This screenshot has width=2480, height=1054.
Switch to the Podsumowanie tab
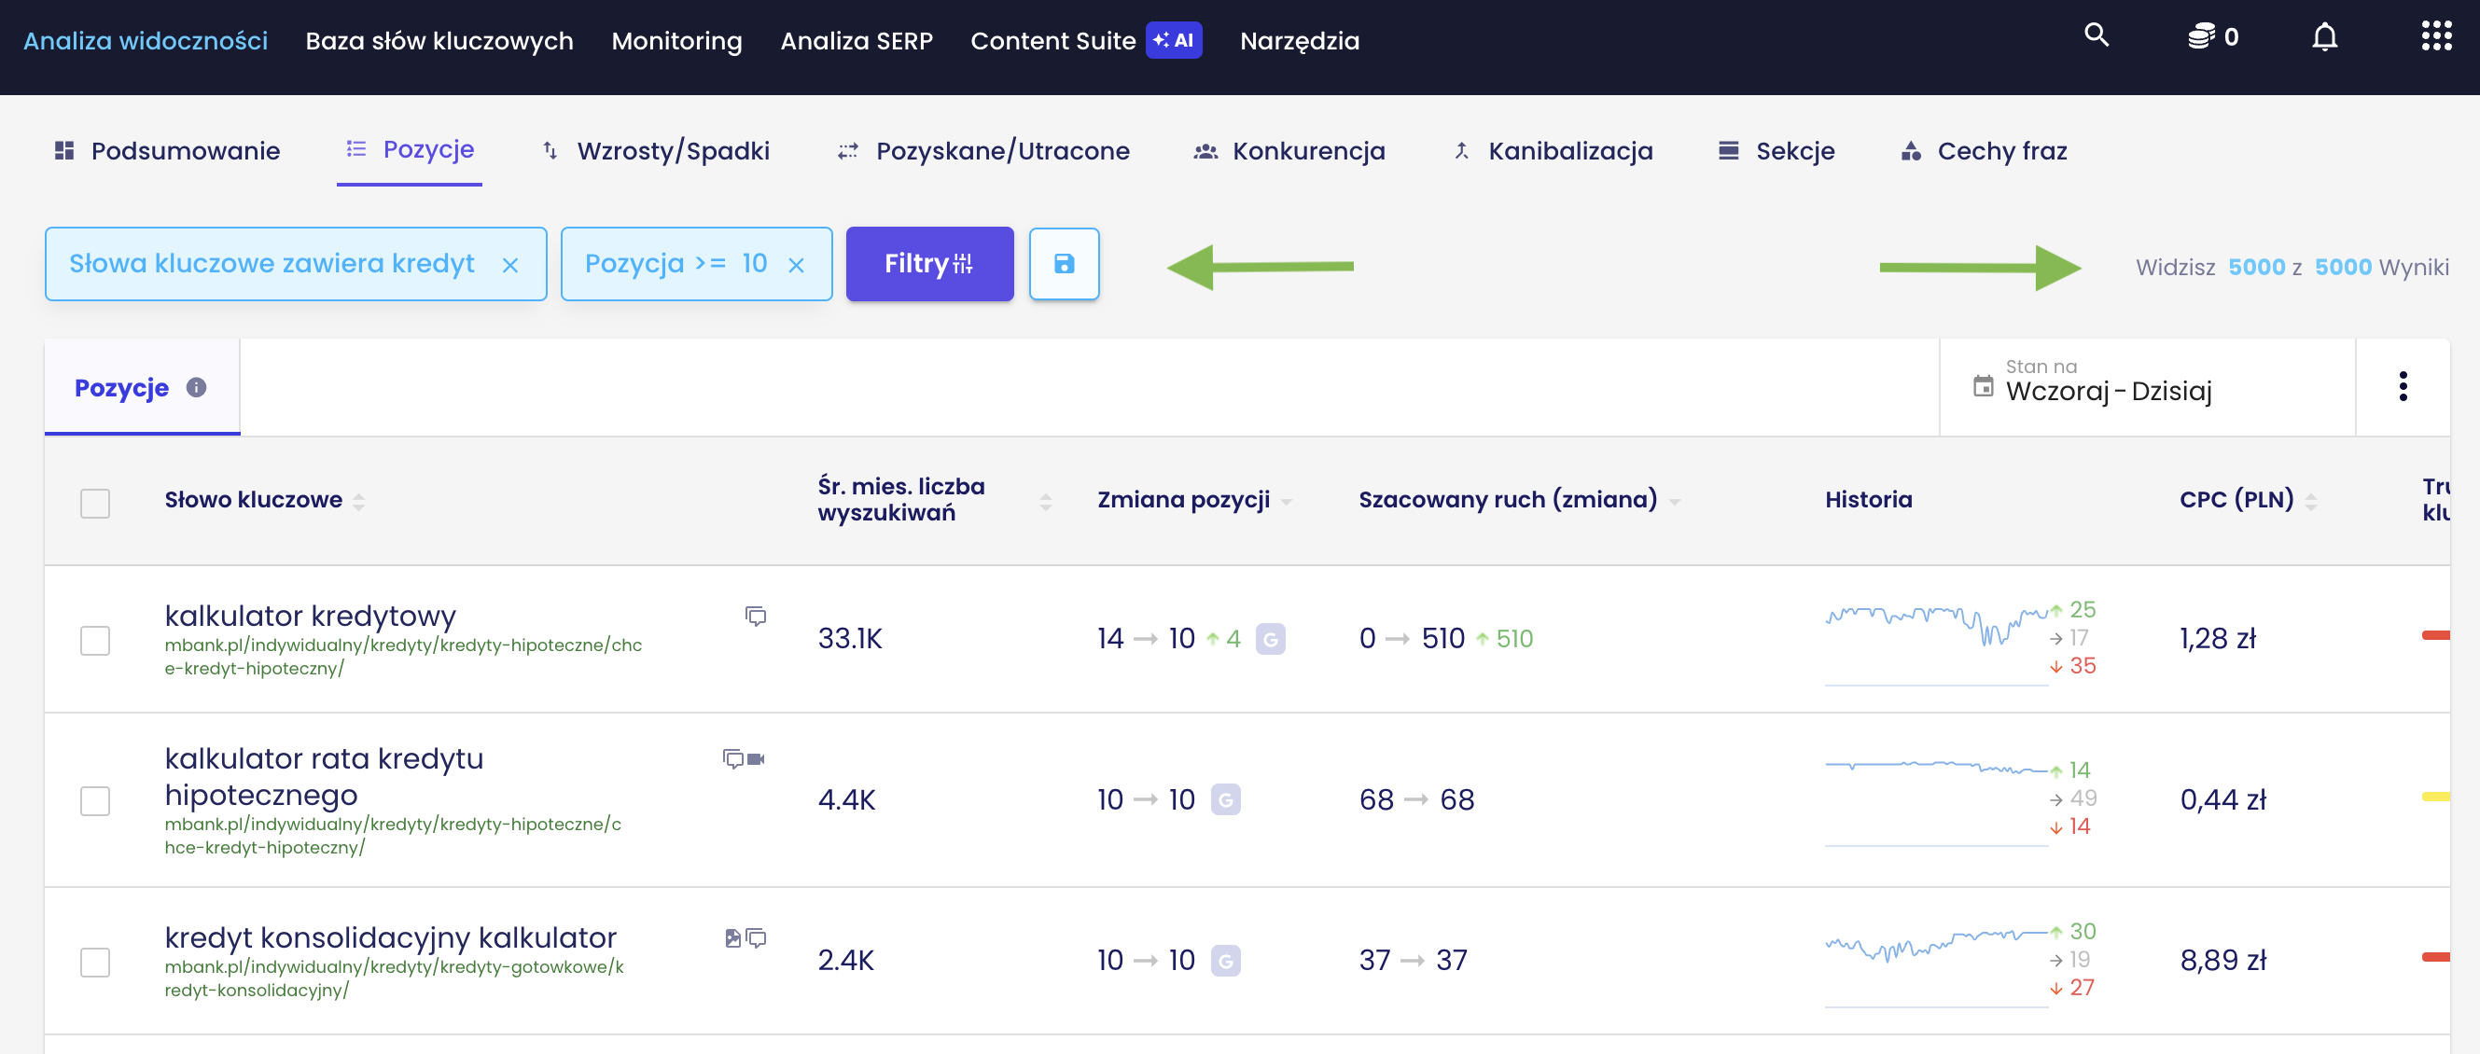tap(167, 150)
